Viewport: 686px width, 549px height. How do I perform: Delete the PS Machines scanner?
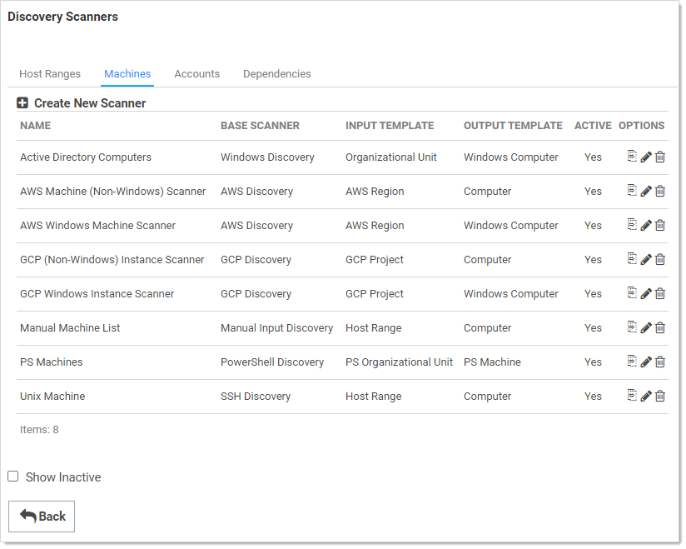pyautogui.click(x=660, y=362)
